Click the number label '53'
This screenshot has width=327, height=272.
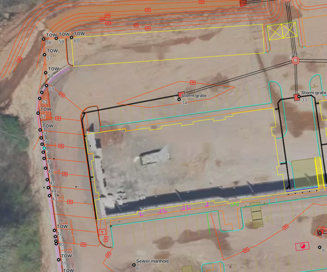tap(45, 102)
